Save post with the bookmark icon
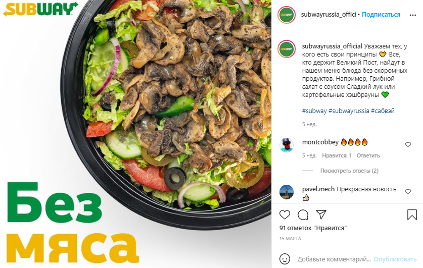Image resolution: width=423 pixels, height=268 pixels. pyautogui.click(x=412, y=215)
